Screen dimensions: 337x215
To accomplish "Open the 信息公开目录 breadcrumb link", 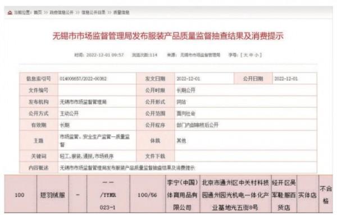I will point(93,12).
